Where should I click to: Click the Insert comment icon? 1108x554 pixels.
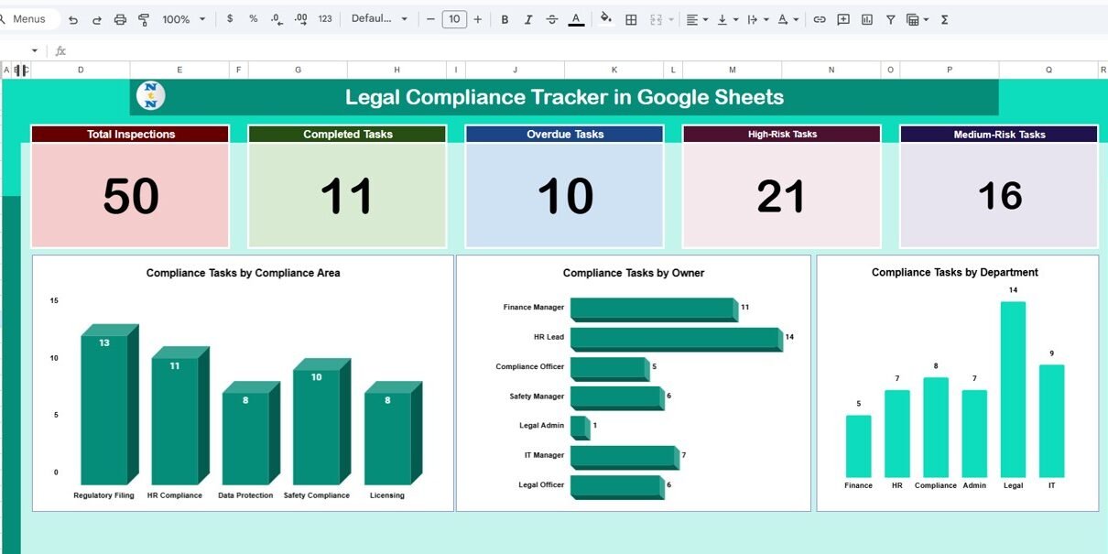pyautogui.click(x=843, y=19)
